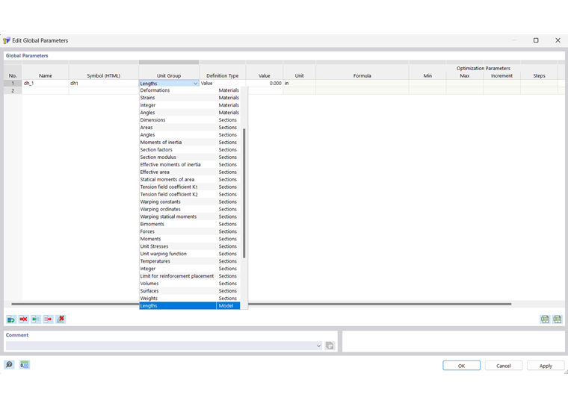568x409 pixels.
Task: Expand the Comment dropdown arrow
Action: [318, 346]
